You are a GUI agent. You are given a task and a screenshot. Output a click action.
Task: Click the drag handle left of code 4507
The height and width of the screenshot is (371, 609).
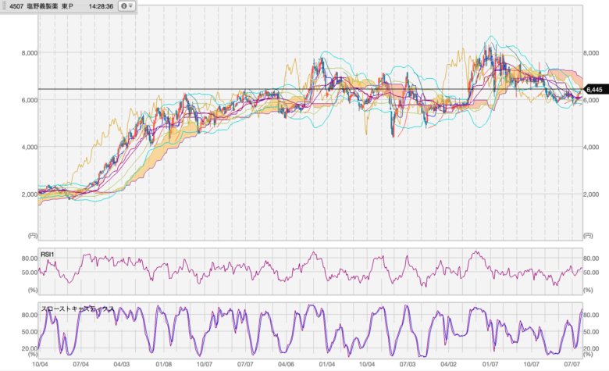(3, 5)
